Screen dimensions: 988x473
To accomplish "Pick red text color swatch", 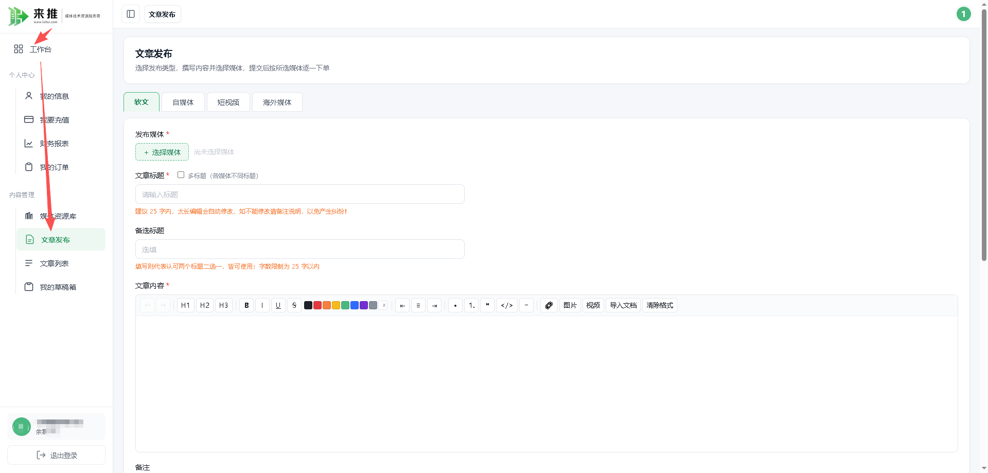I will (x=317, y=305).
